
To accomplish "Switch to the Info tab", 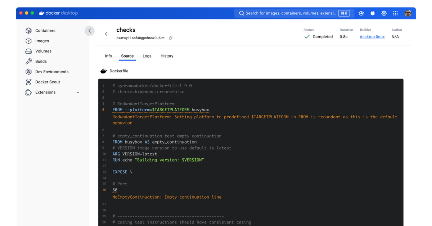I will 108,56.
